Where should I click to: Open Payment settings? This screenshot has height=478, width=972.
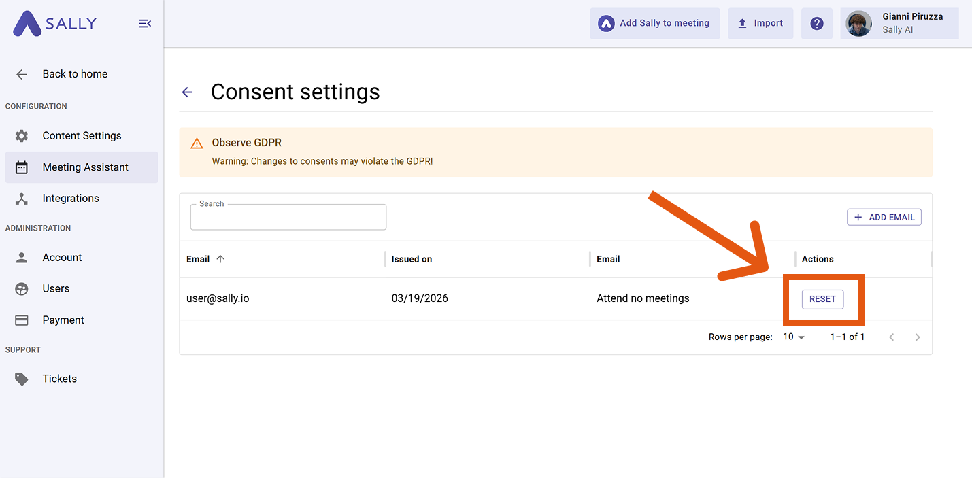point(63,320)
